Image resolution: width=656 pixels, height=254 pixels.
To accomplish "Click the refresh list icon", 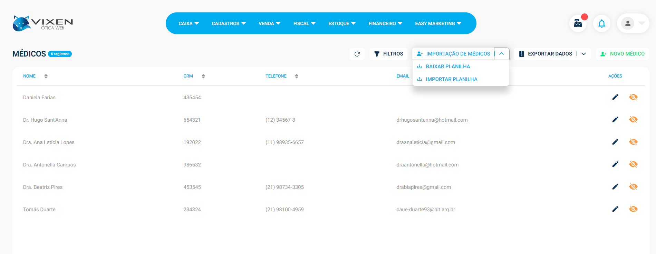I will pyautogui.click(x=357, y=54).
